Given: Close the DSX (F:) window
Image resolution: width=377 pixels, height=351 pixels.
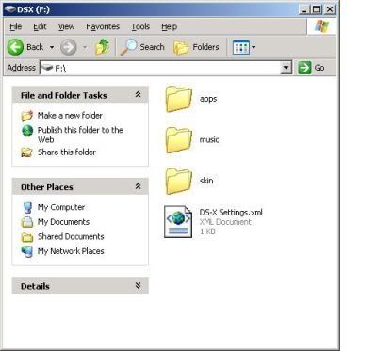Looking at the screenshot, I should click(x=330, y=9).
